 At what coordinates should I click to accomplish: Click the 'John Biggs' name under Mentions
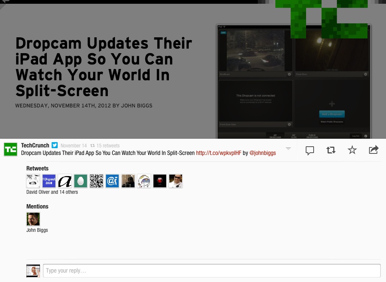tap(37, 230)
